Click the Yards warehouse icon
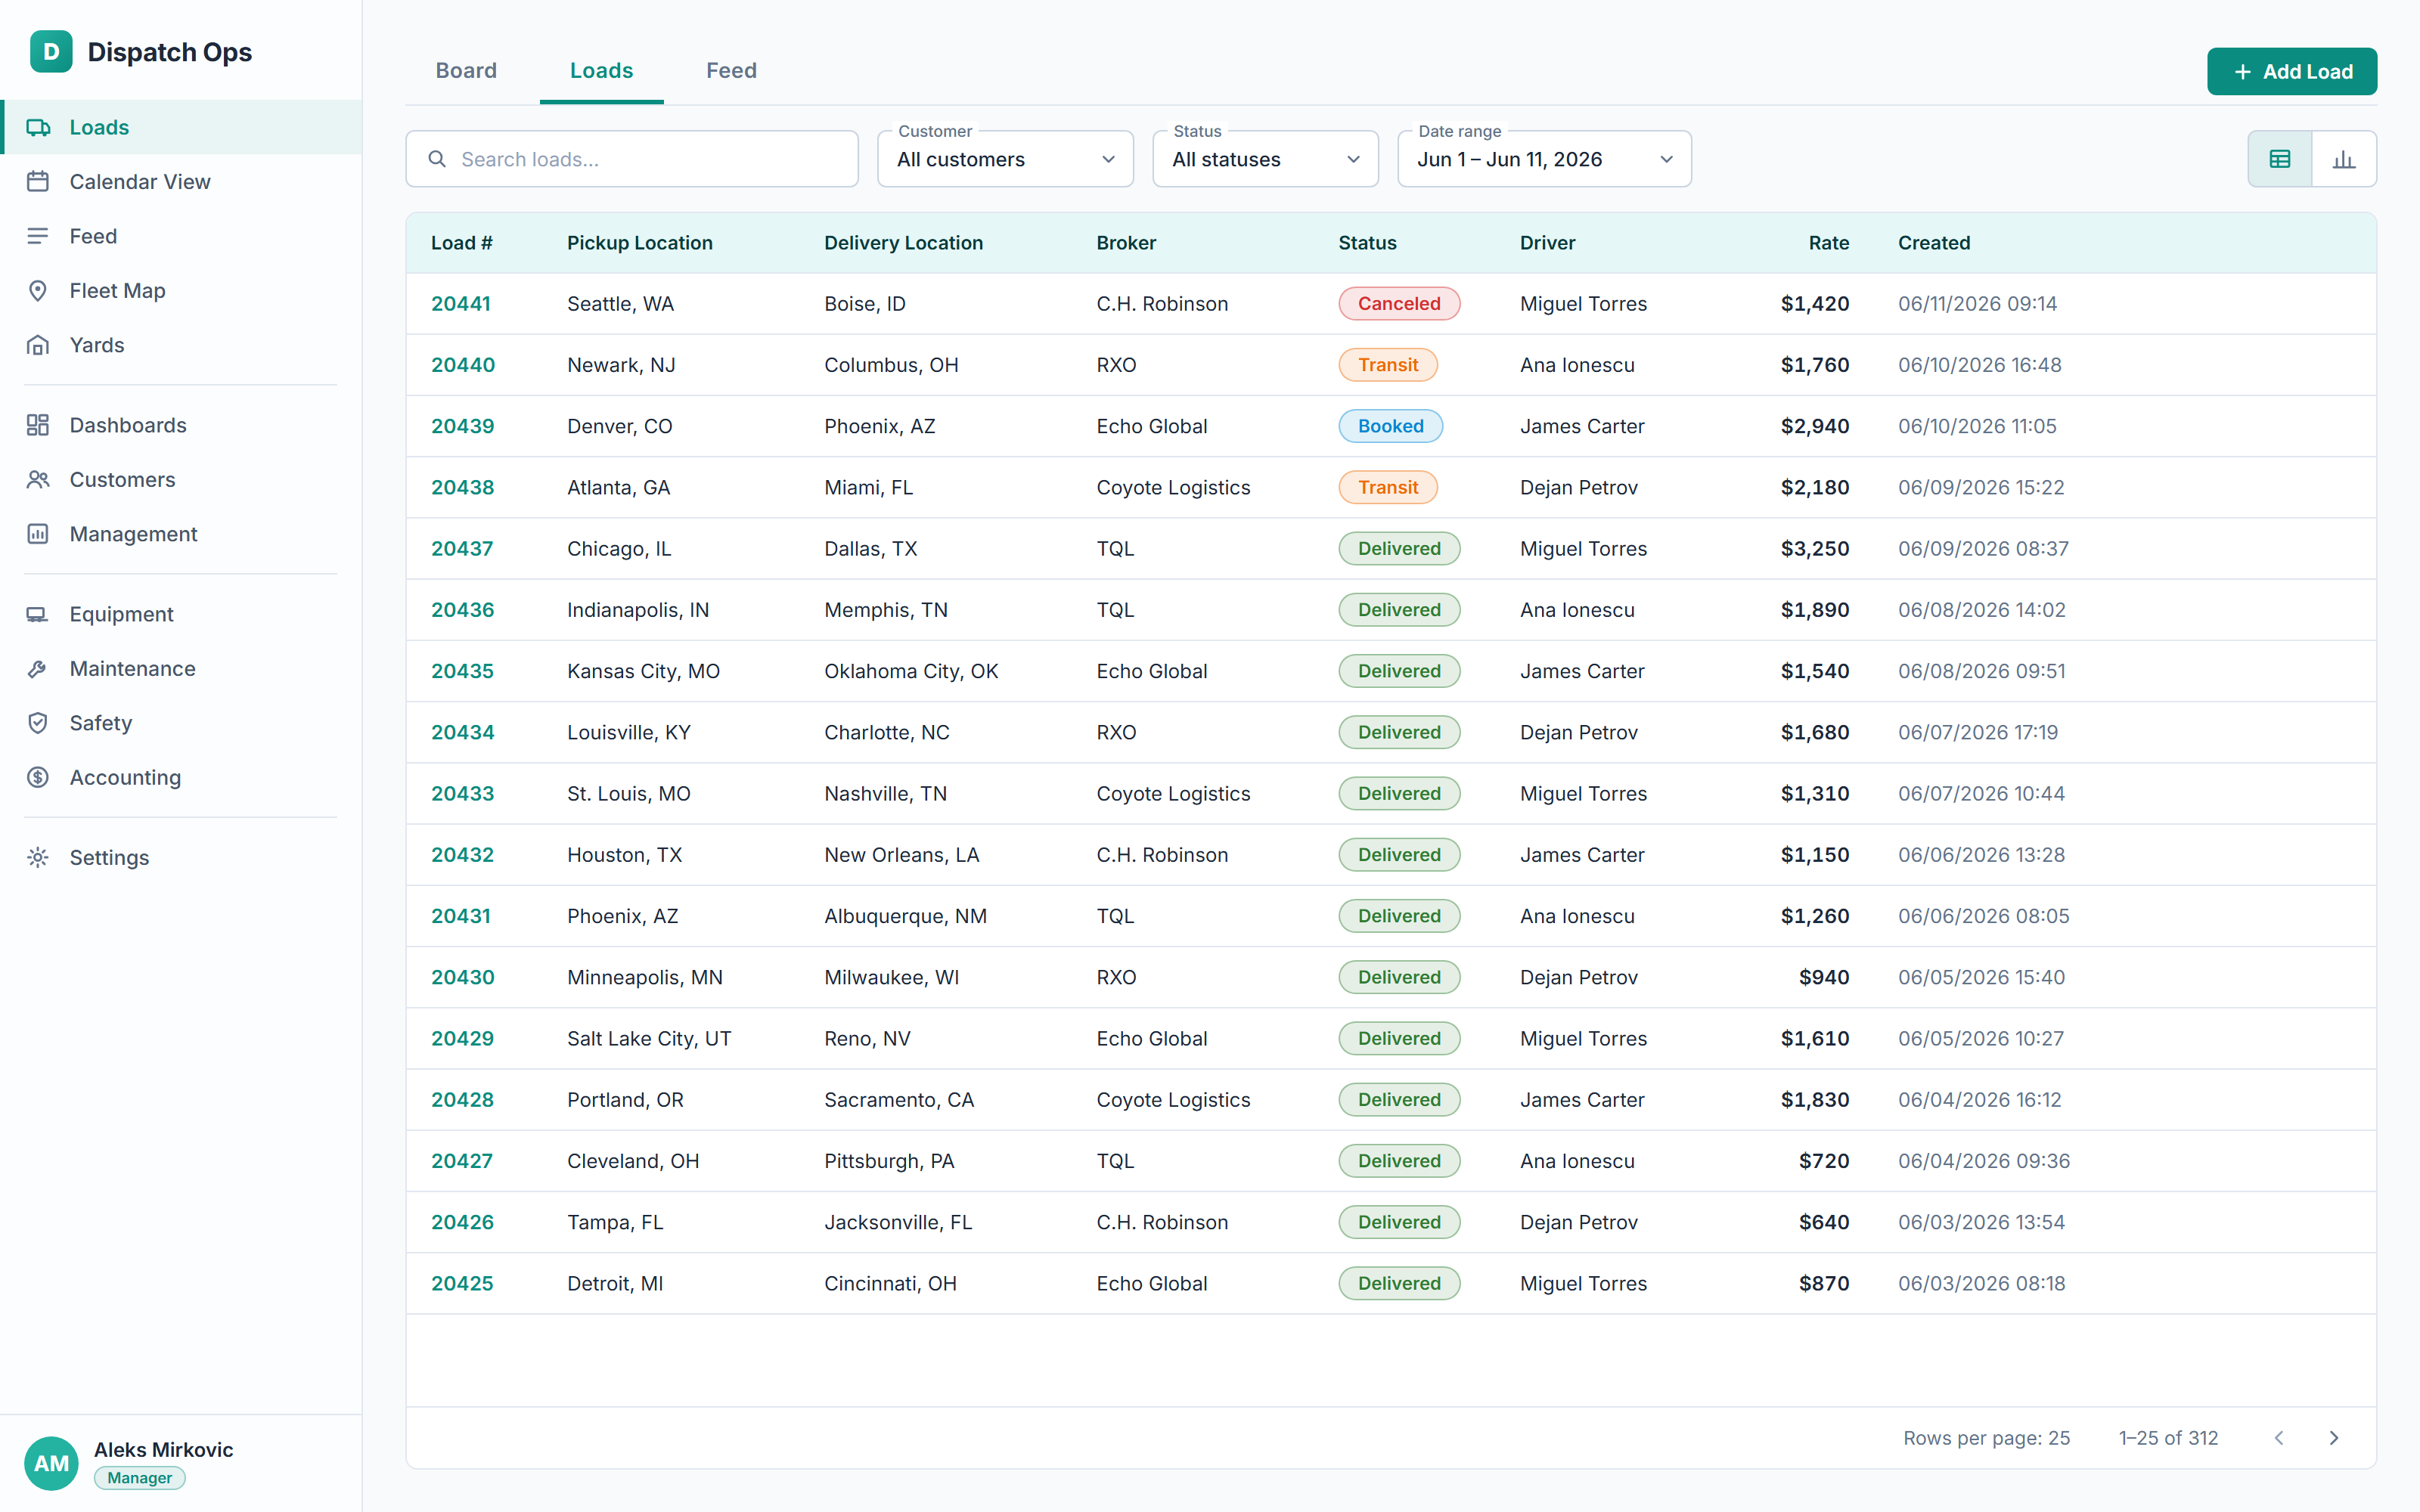Screen dimensions: 2420x1512 [38, 345]
